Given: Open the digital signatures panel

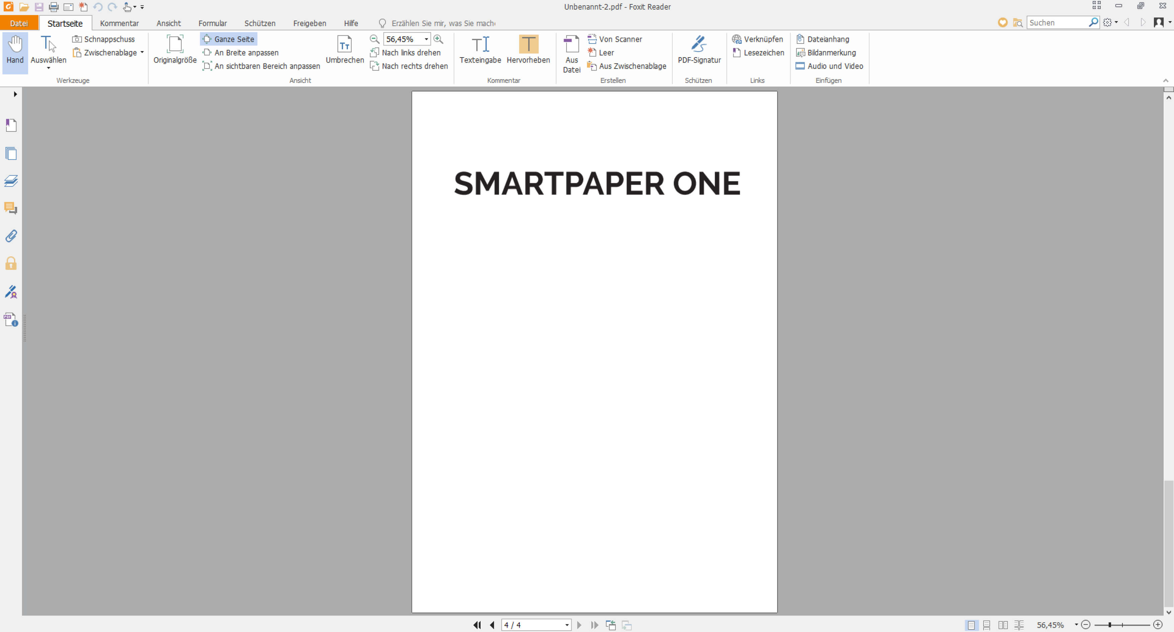Looking at the screenshot, I should coord(11,291).
